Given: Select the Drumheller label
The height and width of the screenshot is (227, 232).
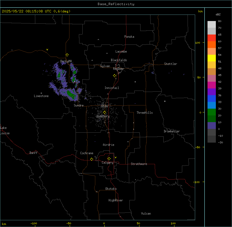Looking at the screenshot, I should coord(172,131).
